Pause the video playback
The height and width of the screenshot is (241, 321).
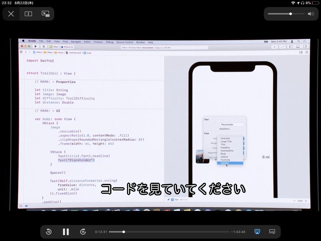click(x=66, y=232)
